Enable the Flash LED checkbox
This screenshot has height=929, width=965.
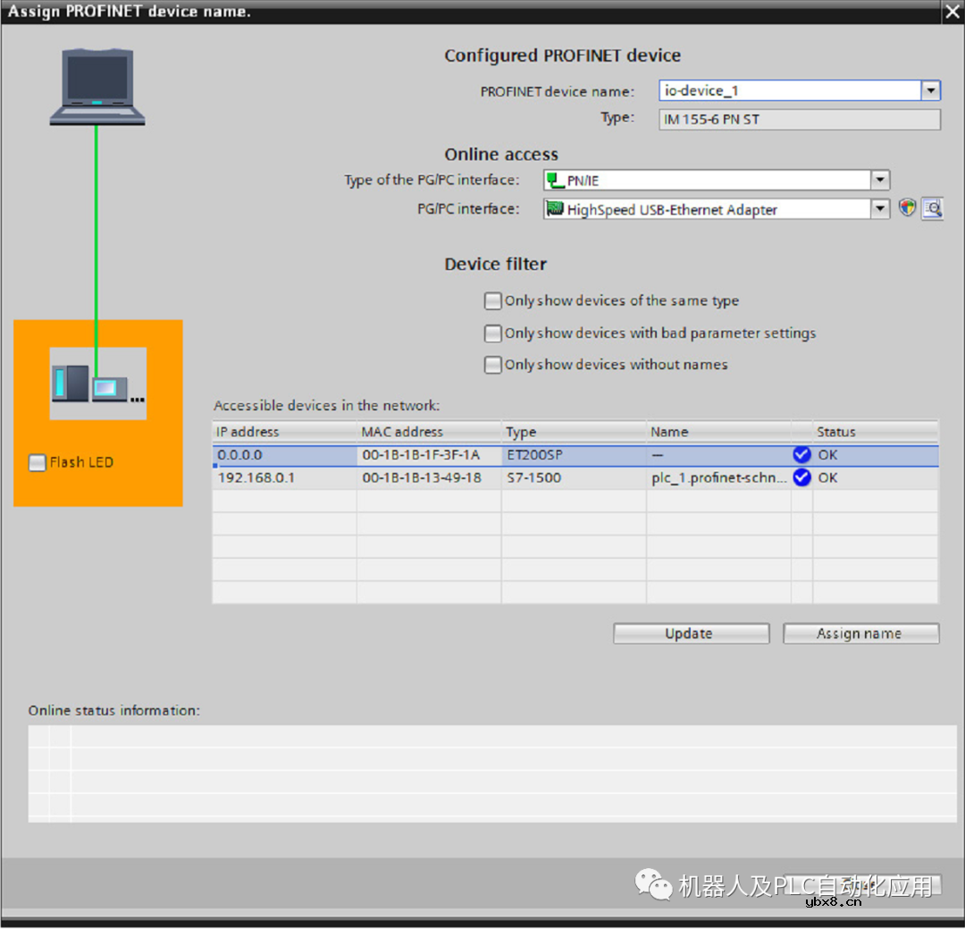[x=38, y=462]
